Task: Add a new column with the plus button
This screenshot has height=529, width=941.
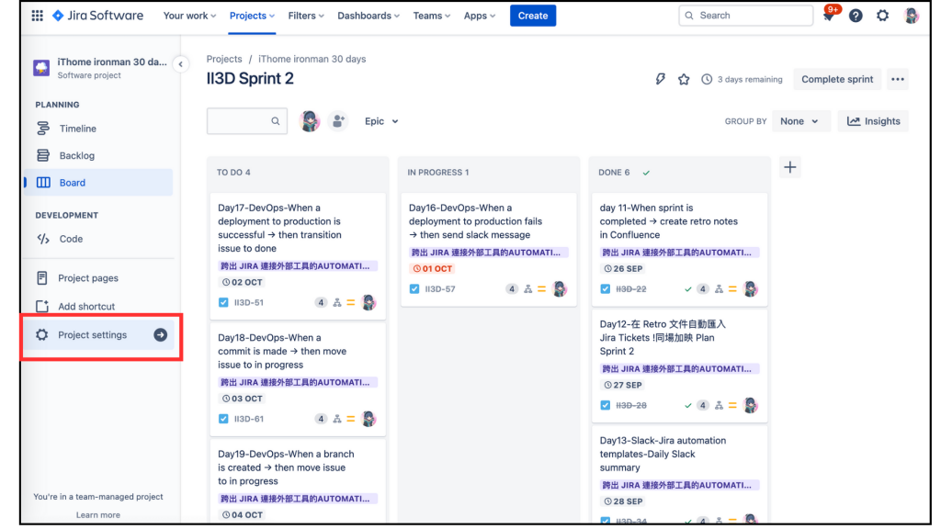Action: coord(789,167)
